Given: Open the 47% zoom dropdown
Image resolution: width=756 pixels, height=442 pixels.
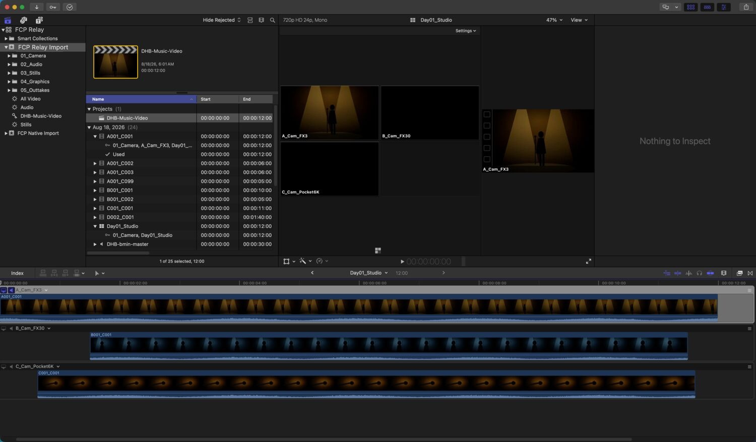Looking at the screenshot, I should [x=554, y=20].
